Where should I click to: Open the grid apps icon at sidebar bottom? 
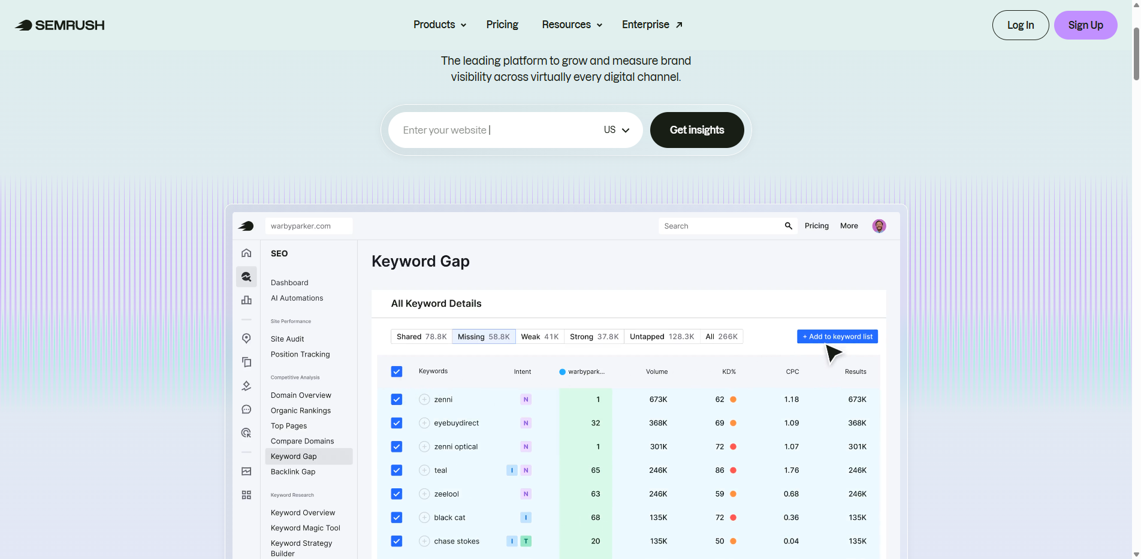246,494
